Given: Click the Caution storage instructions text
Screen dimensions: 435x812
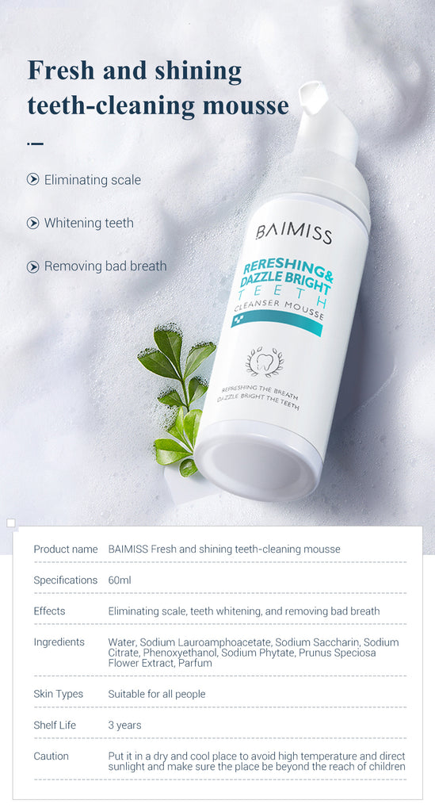Looking at the screenshot, I should [257, 761].
